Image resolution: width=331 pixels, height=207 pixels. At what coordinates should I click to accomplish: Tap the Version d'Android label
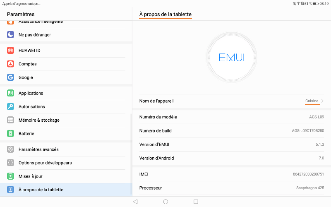point(157,158)
